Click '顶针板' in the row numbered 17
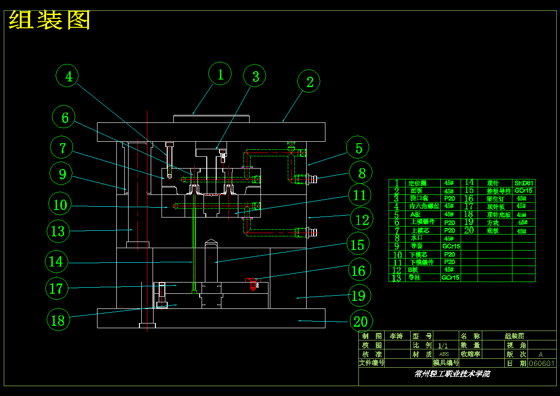The image size is (560, 396). (496, 206)
